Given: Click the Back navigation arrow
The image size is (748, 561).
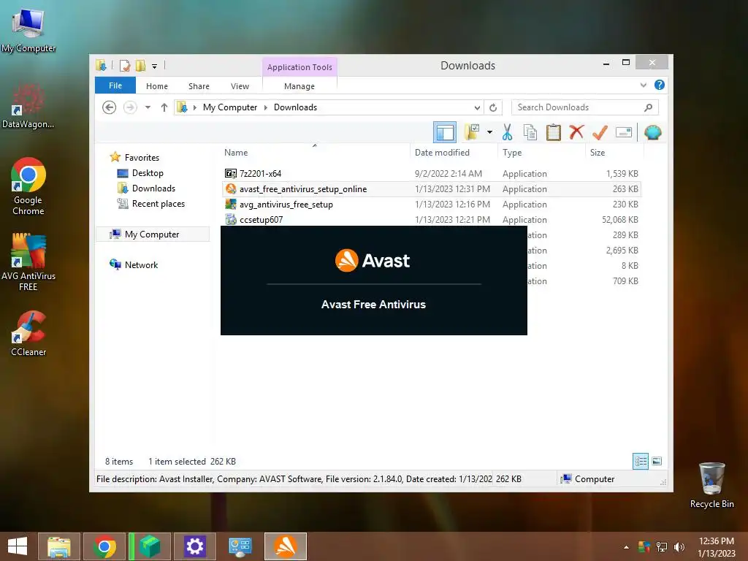Looking at the screenshot, I should coord(110,107).
